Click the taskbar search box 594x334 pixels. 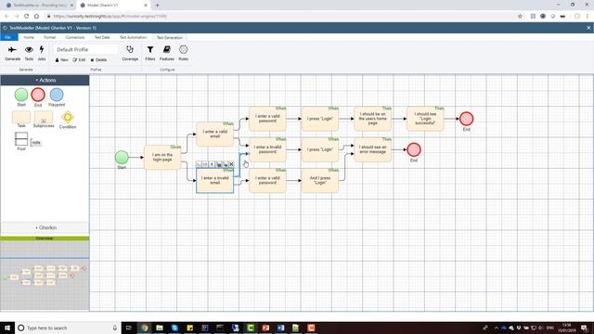68,328
